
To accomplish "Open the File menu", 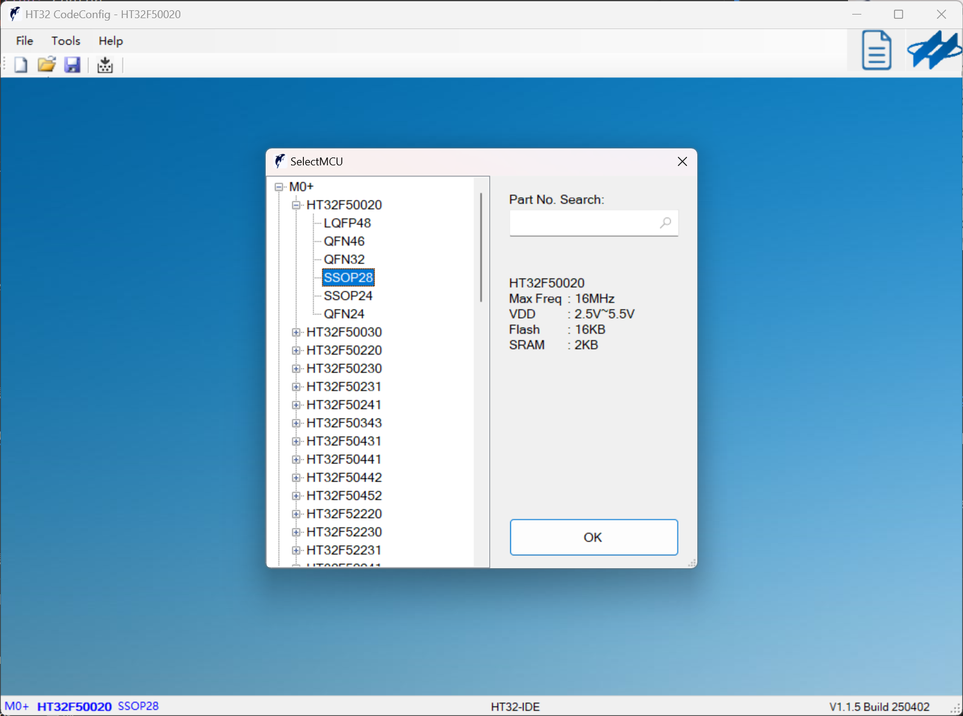I will [25, 41].
